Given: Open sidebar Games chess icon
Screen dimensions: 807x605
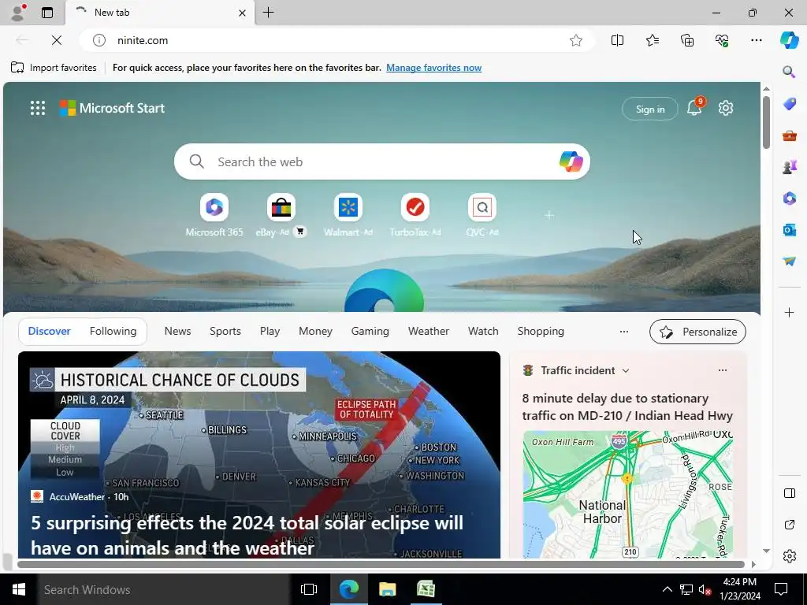Looking at the screenshot, I should click(x=789, y=167).
